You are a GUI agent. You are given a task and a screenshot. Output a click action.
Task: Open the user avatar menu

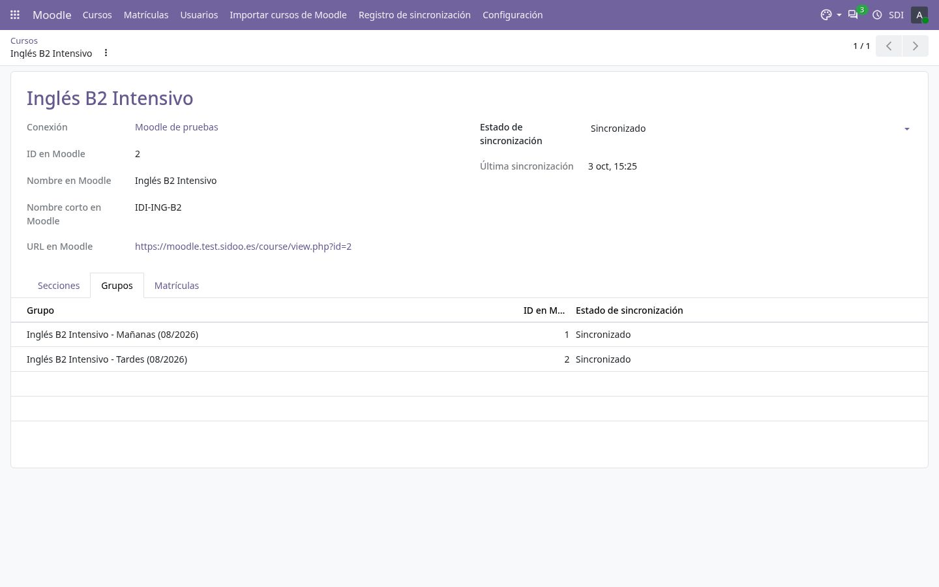click(919, 14)
